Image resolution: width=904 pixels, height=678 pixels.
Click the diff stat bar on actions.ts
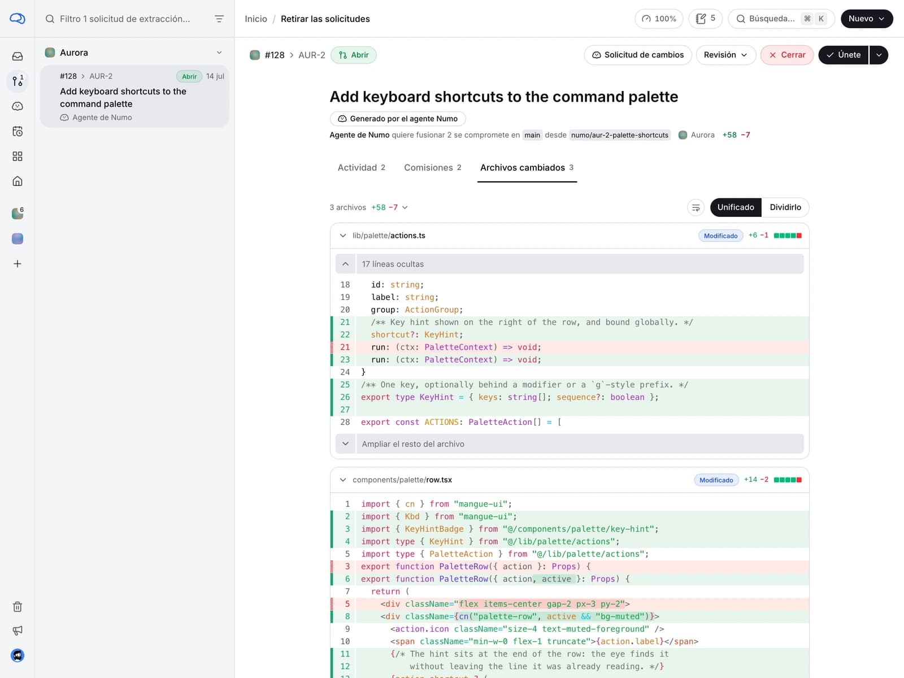pyautogui.click(x=788, y=236)
